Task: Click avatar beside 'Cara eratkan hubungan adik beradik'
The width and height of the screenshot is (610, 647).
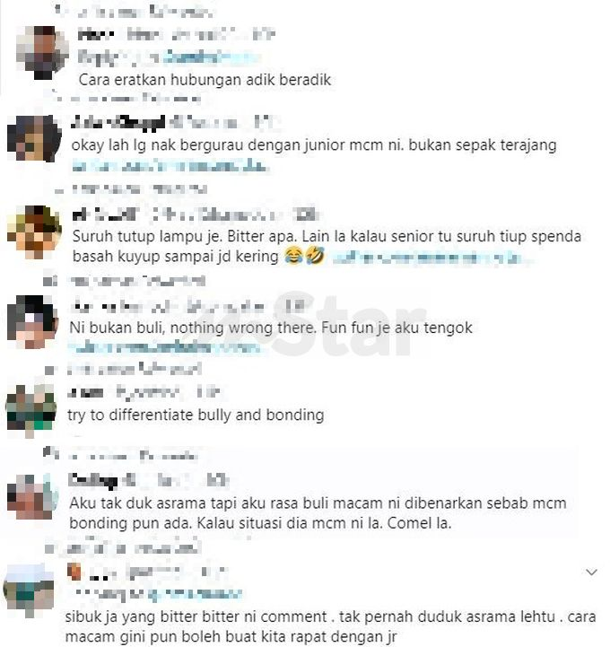Action: pyautogui.click(x=42, y=52)
